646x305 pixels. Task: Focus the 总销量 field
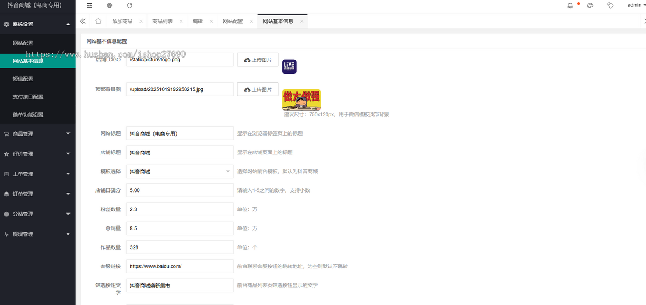coord(180,229)
